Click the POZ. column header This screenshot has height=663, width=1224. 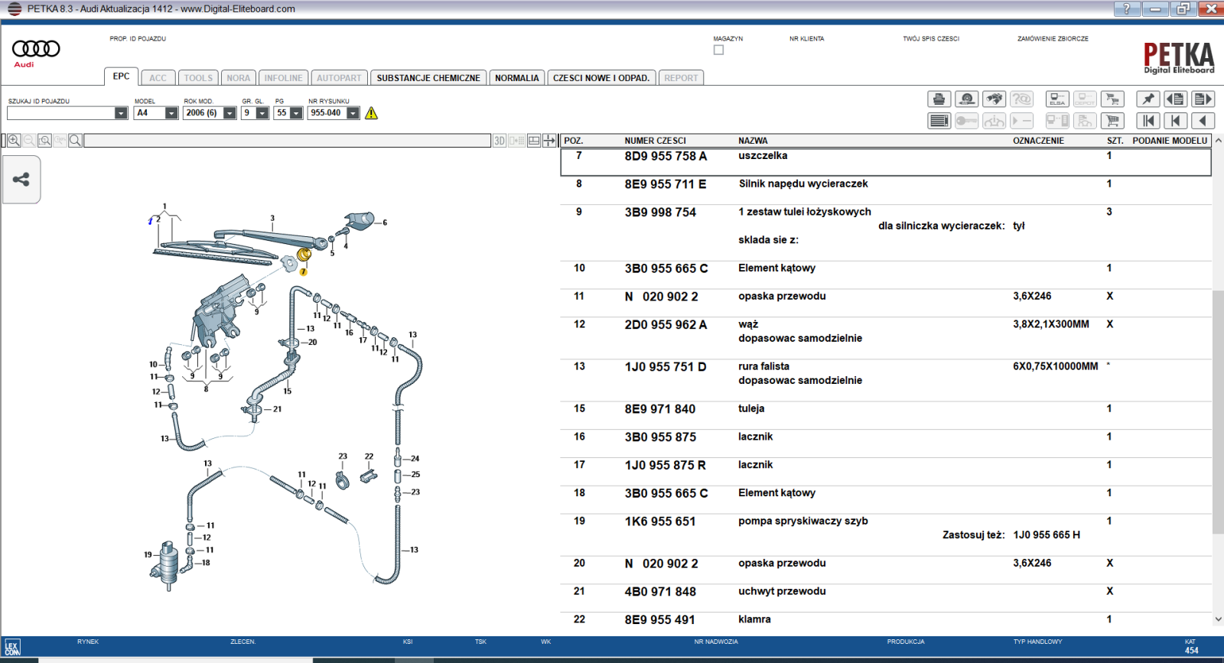(x=574, y=141)
